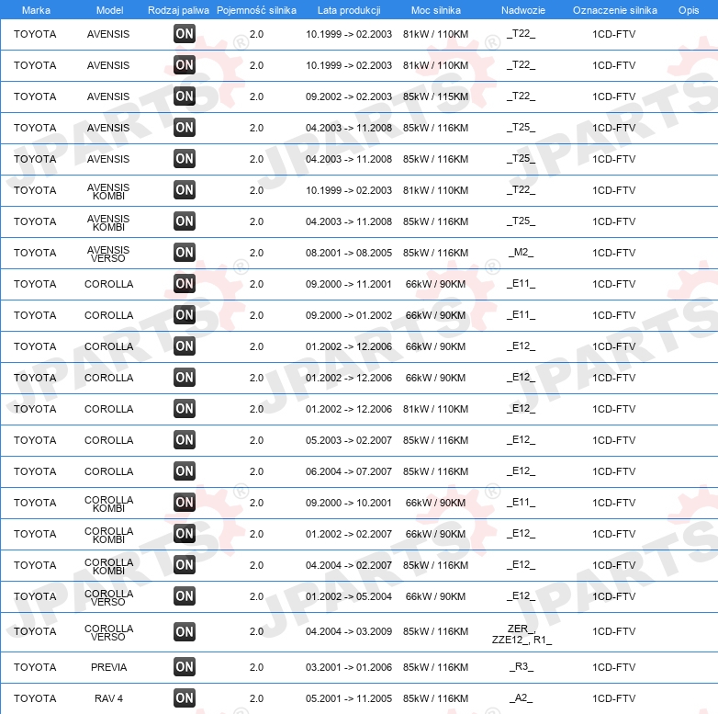Viewport: 718px width, 714px height.
Task: Select 1CD-FTV engine code in the Previa row
Action: click(x=613, y=667)
